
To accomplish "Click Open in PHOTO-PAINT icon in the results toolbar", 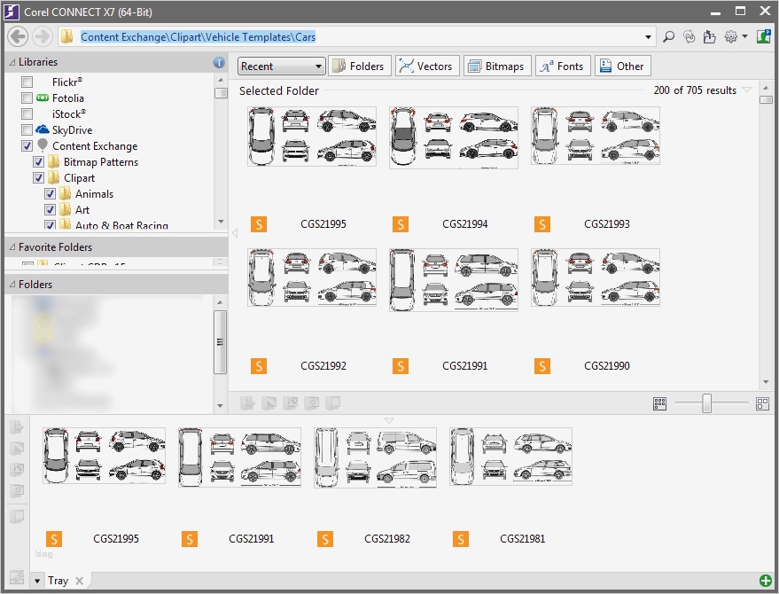I will pos(290,403).
